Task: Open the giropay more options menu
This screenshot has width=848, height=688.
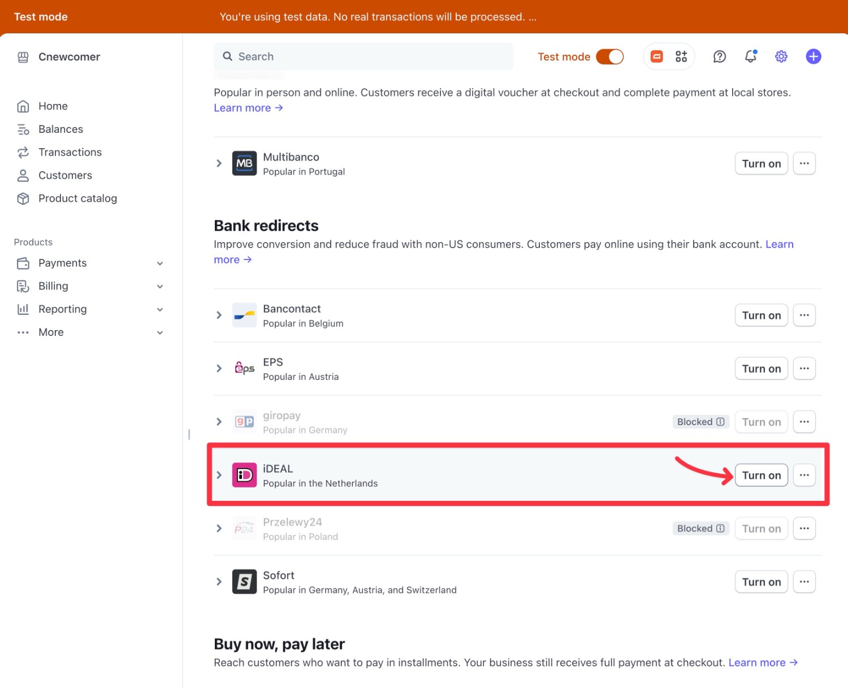Action: tap(804, 422)
